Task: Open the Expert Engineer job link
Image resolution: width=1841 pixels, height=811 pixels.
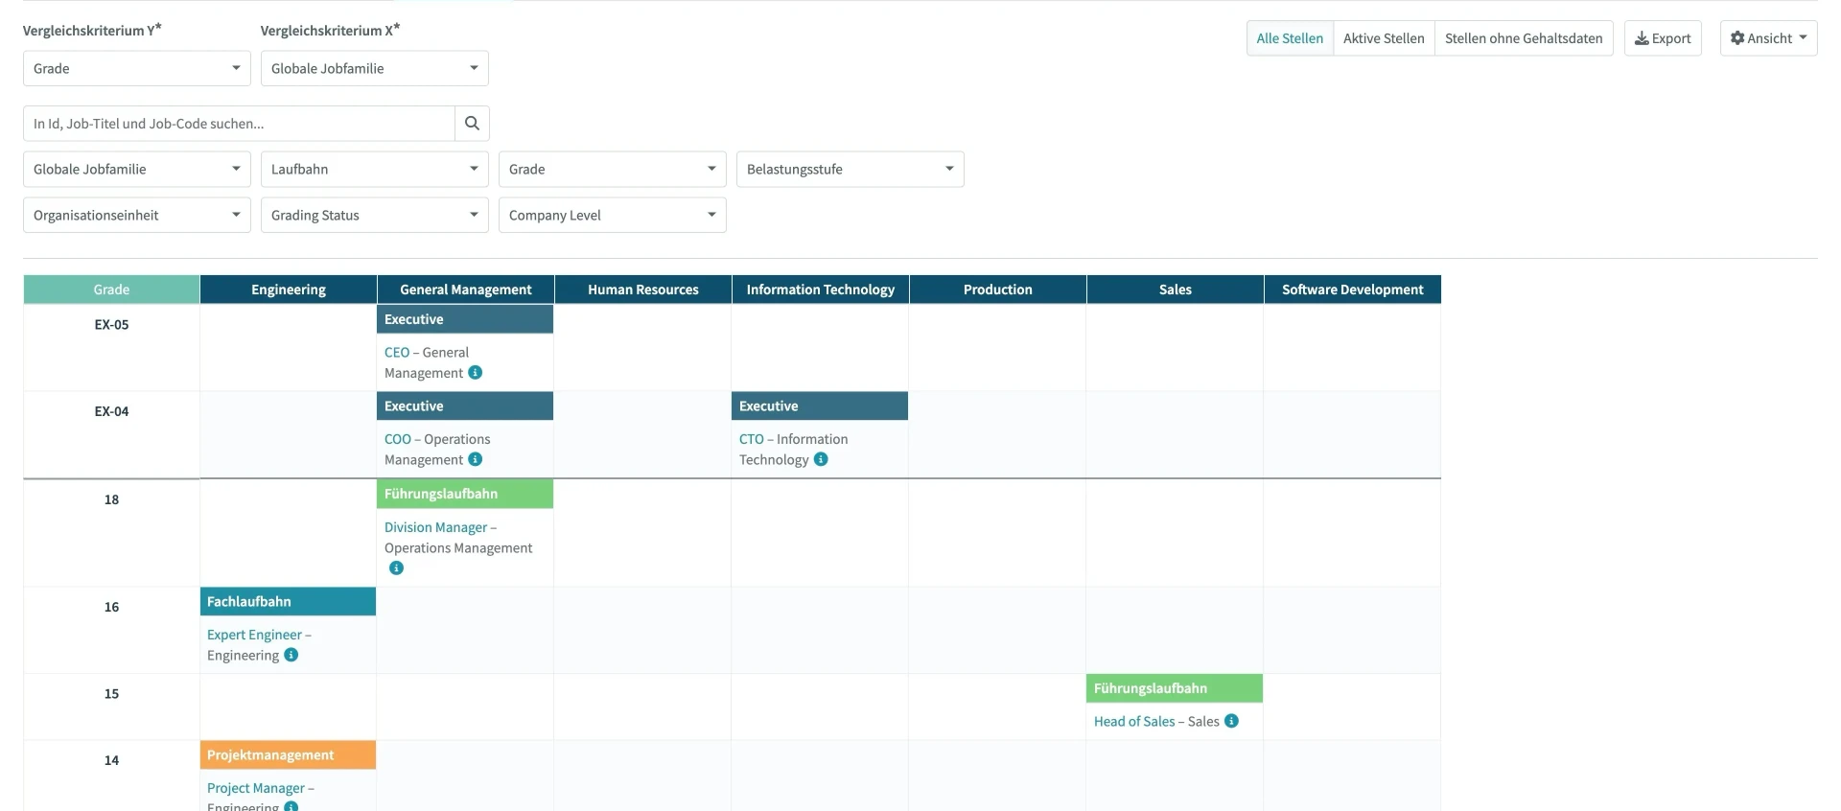Action: pos(254,635)
